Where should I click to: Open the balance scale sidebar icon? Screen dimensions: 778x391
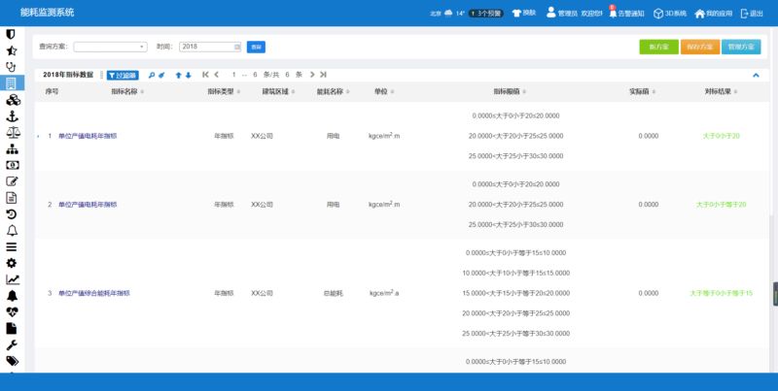pos(12,132)
